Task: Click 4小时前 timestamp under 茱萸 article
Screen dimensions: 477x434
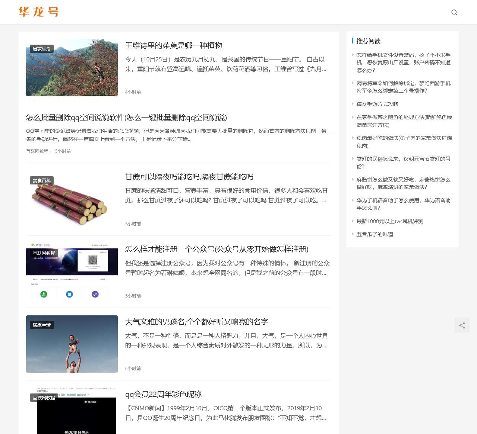Action: (x=133, y=92)
